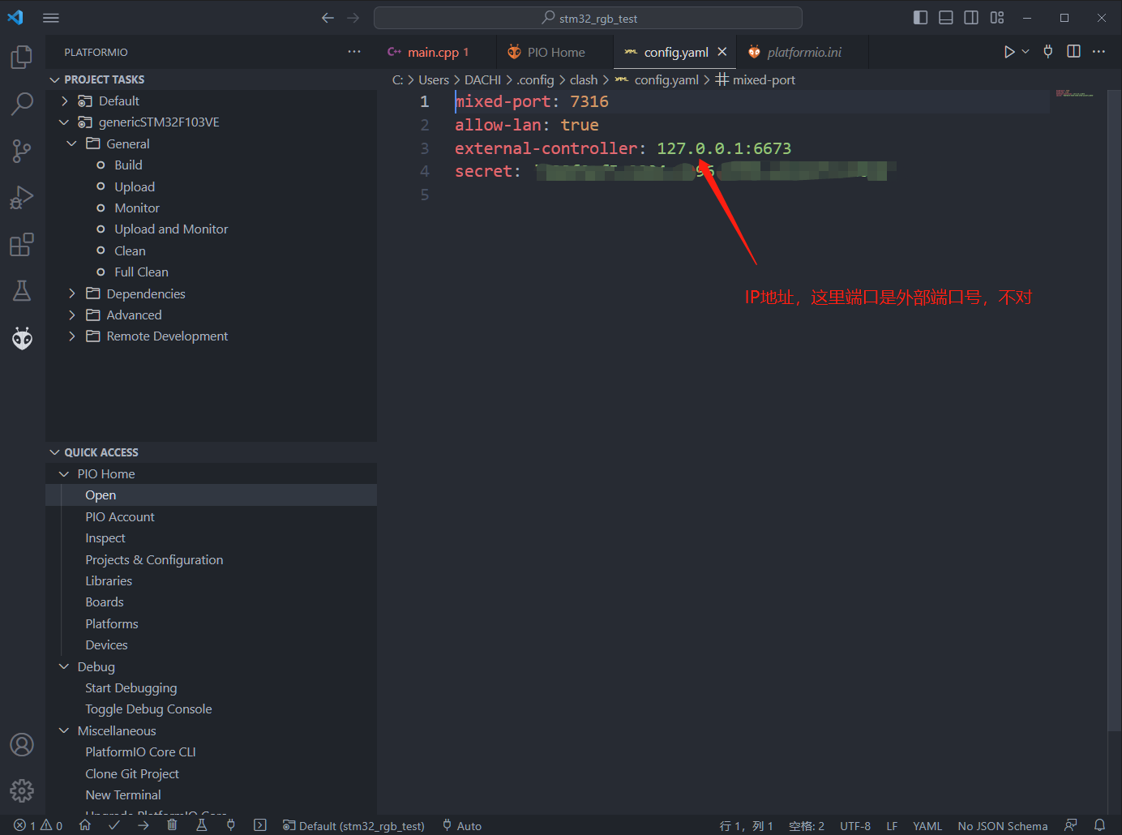
Task: Click the errors and warnings status indicator
Action: click(38, 825)
